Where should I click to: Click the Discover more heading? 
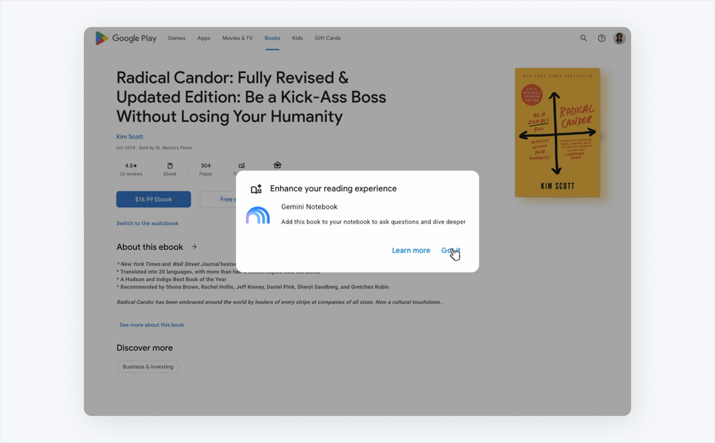[145, 347]
